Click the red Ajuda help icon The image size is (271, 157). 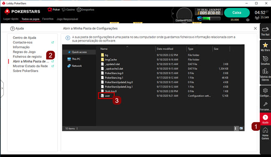coord(265,119)
